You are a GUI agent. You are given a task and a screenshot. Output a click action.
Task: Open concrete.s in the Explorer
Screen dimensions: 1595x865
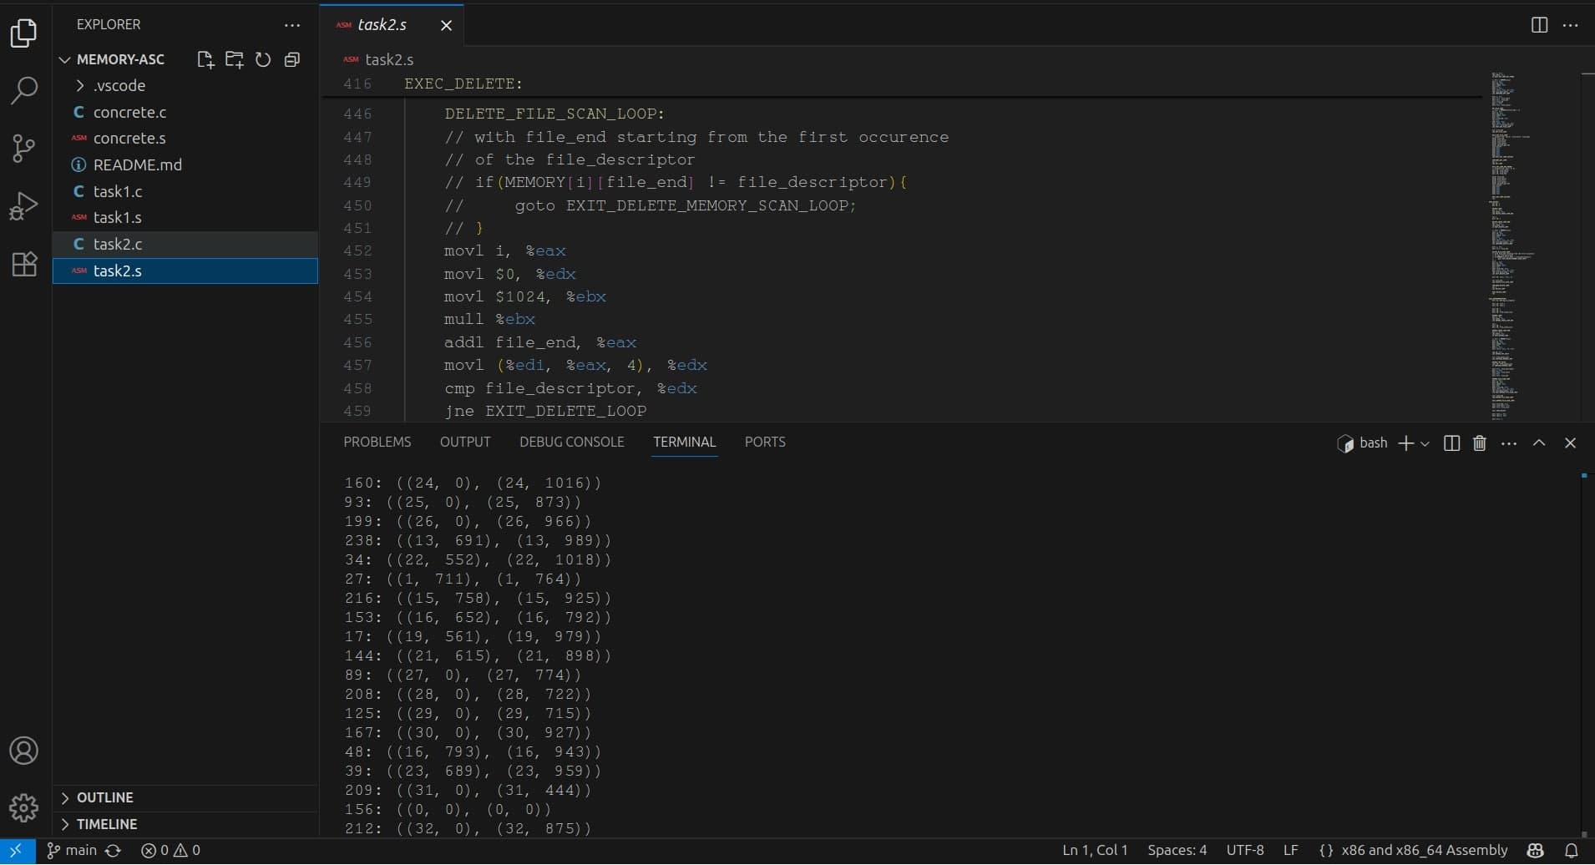click(185, 139)
